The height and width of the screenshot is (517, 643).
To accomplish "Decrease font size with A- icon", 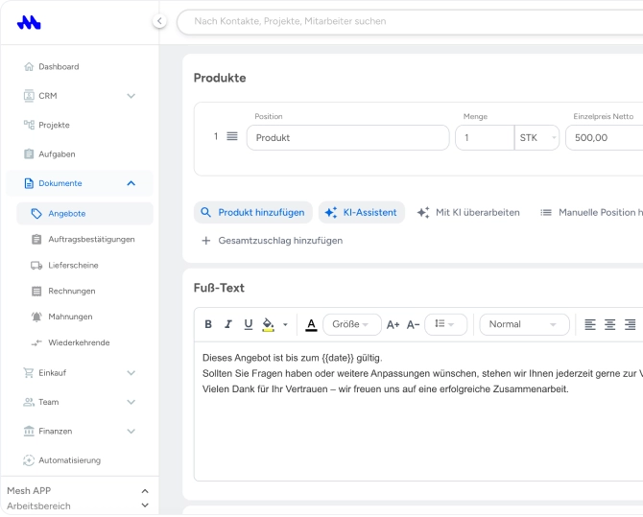I will [413, 325].
